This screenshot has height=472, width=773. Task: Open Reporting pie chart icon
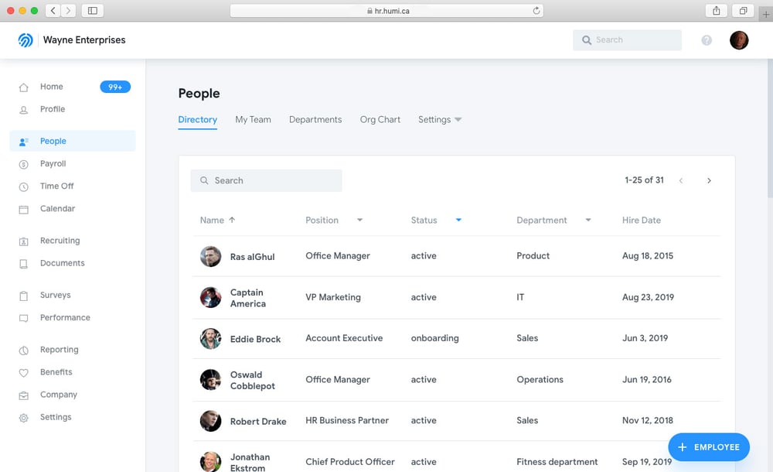24,351
